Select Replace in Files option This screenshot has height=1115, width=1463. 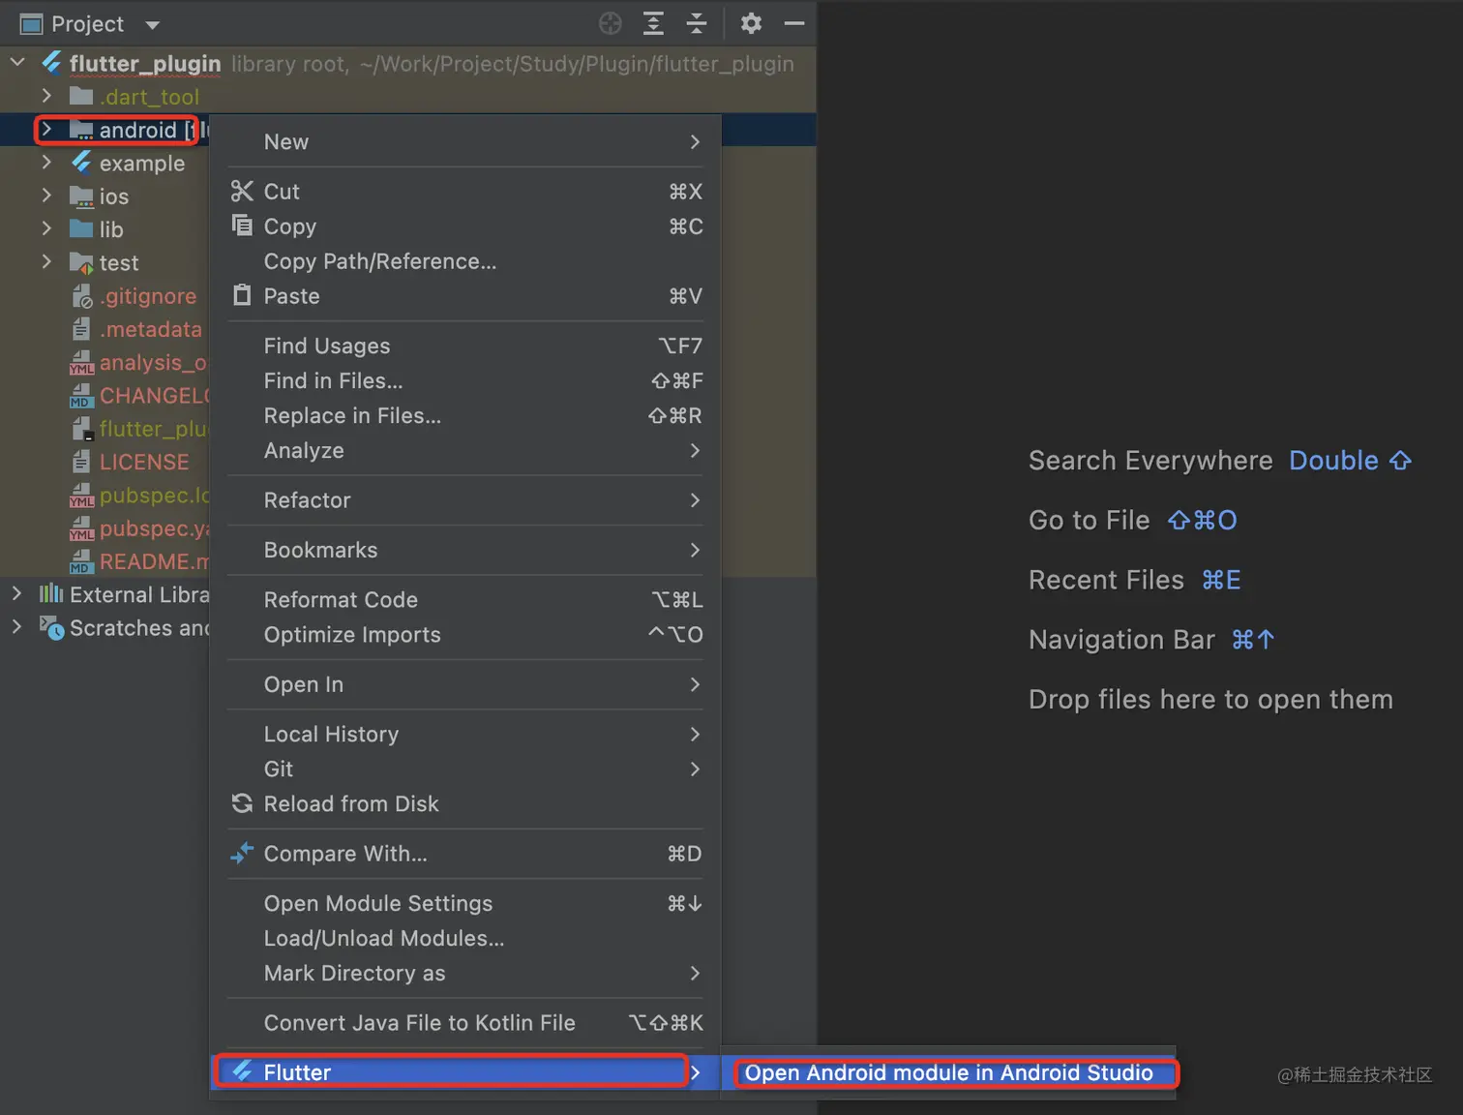pyautogui.click(x=465, y=415)
